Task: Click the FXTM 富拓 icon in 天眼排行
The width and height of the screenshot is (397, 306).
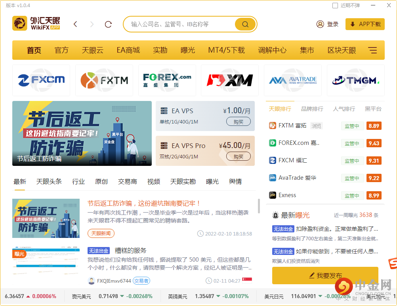Action: tap(272, 125)
